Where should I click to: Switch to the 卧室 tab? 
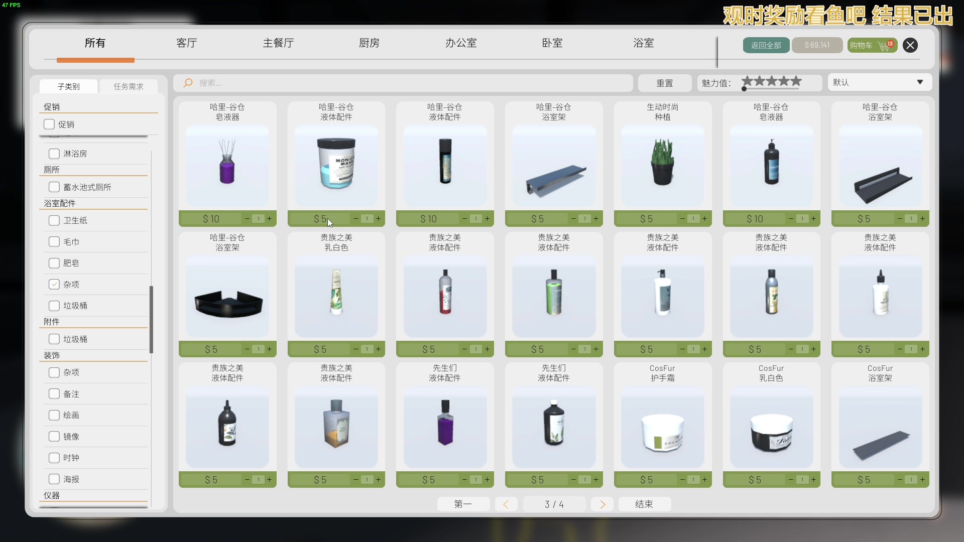[x=552, y=43]
